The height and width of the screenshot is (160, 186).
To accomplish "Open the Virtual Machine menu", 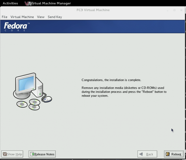I will pyautogui.click(x=22, y=17).
